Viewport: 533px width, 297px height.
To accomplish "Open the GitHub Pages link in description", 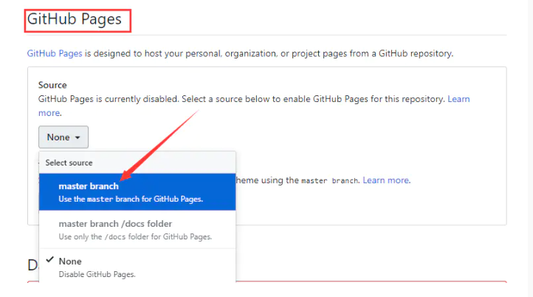I will (55, 53).
